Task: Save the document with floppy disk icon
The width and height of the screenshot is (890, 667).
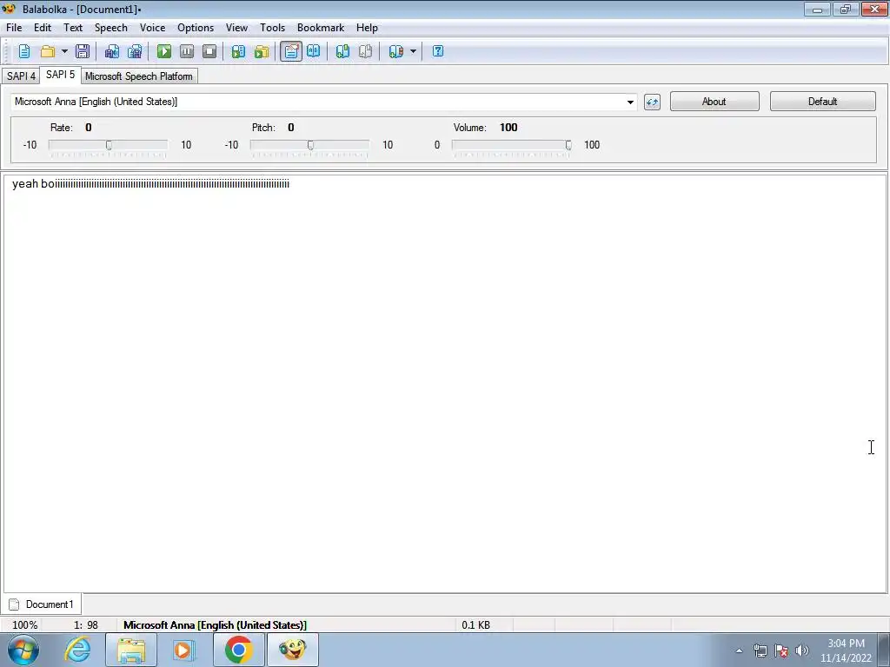Action: 83,51
